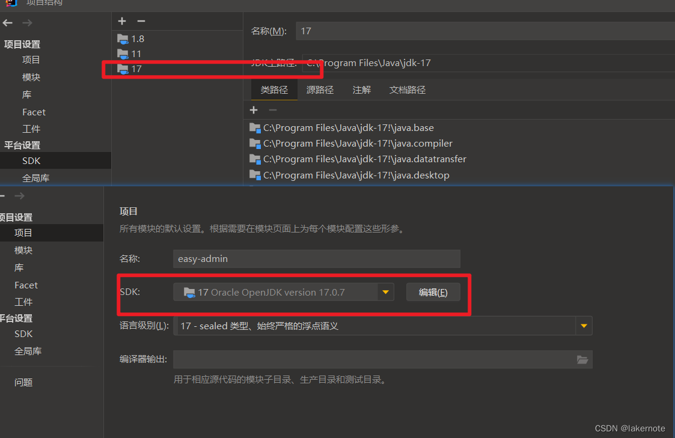Switch to the 源路径 tab
This screenshot has height=438, width=675.
(x=320, y=90)
